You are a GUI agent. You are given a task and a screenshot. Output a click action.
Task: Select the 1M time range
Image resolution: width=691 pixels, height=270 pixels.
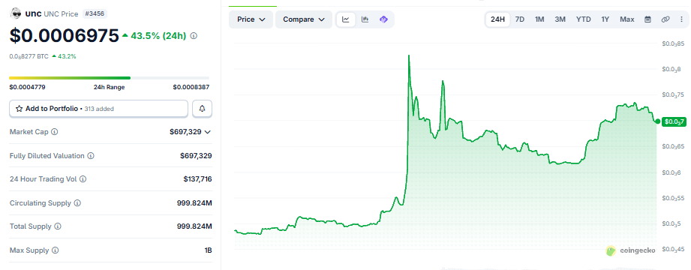539,19
